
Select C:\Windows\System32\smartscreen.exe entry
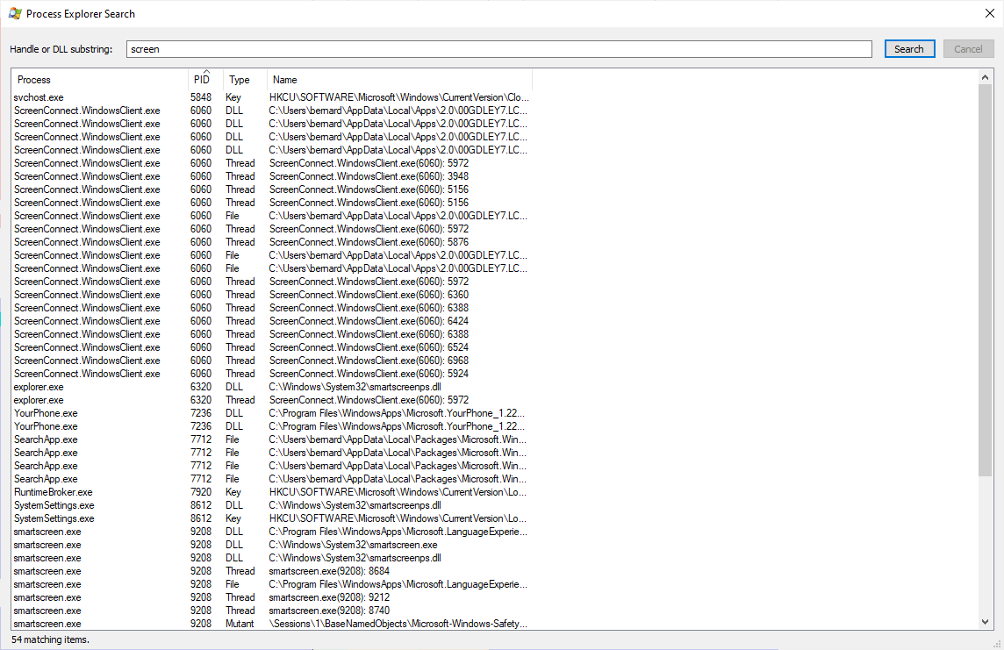coord(354,545)
